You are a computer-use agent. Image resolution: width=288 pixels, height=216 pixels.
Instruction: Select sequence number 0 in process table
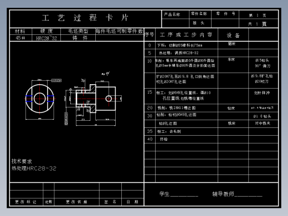click(150, 45)
